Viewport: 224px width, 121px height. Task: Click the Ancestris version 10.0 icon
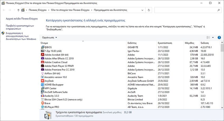pyautogui.click(x=42, y=77)
